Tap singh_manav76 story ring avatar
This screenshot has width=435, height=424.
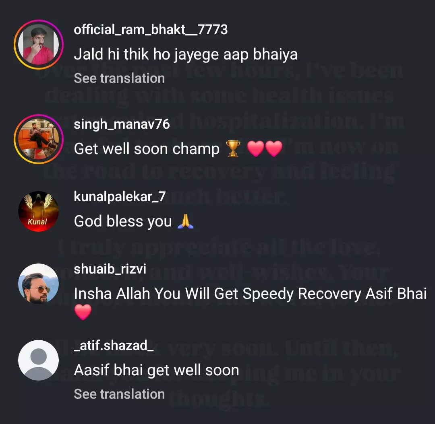click(39, 139)
